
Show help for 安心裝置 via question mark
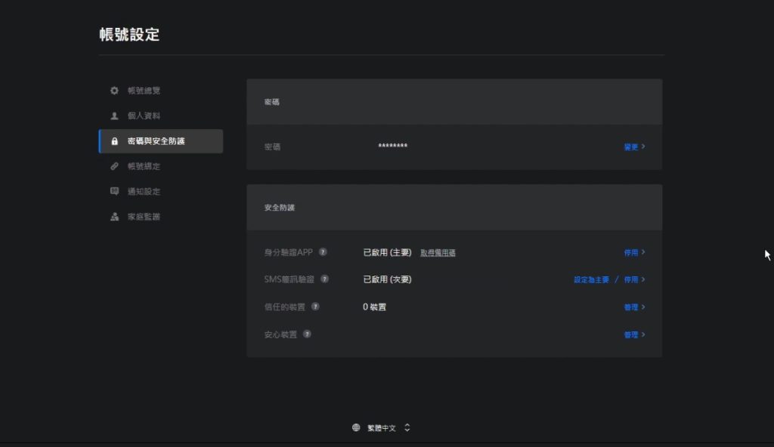point(307,334)
